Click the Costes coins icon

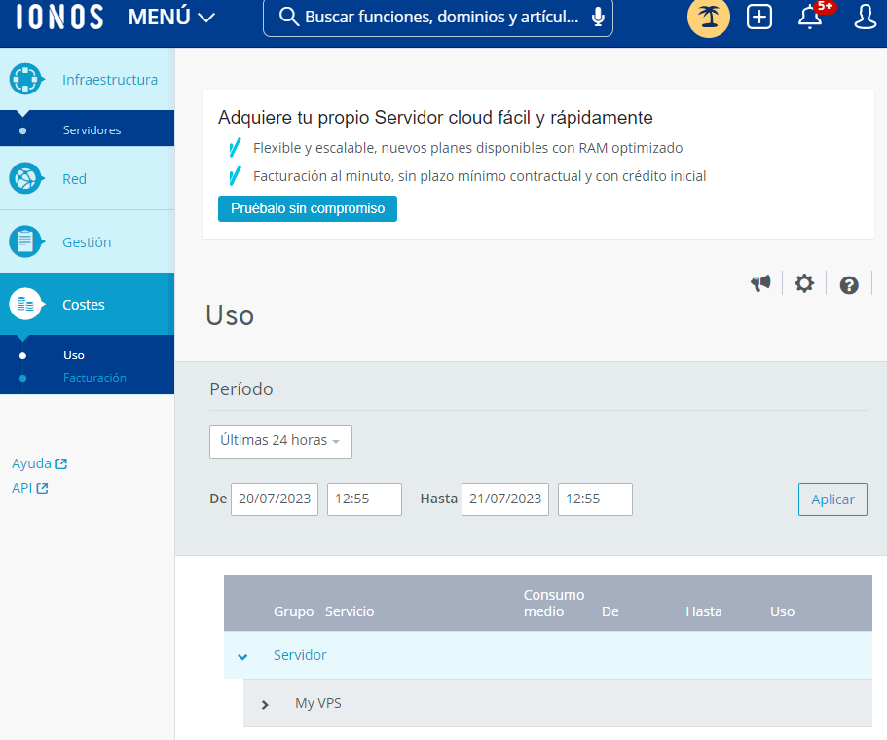point(25,304)
